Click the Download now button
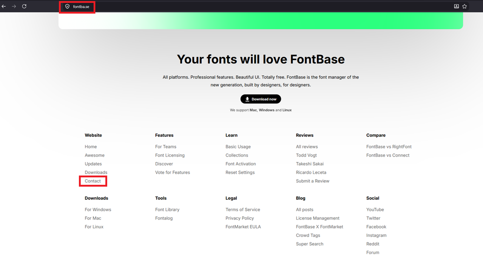This screenshot has width=483, height=266. point(261,99)
